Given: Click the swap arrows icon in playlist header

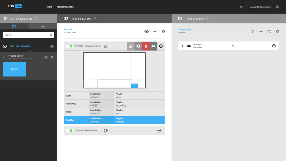Looking at the screenshot, I should 269,32.
